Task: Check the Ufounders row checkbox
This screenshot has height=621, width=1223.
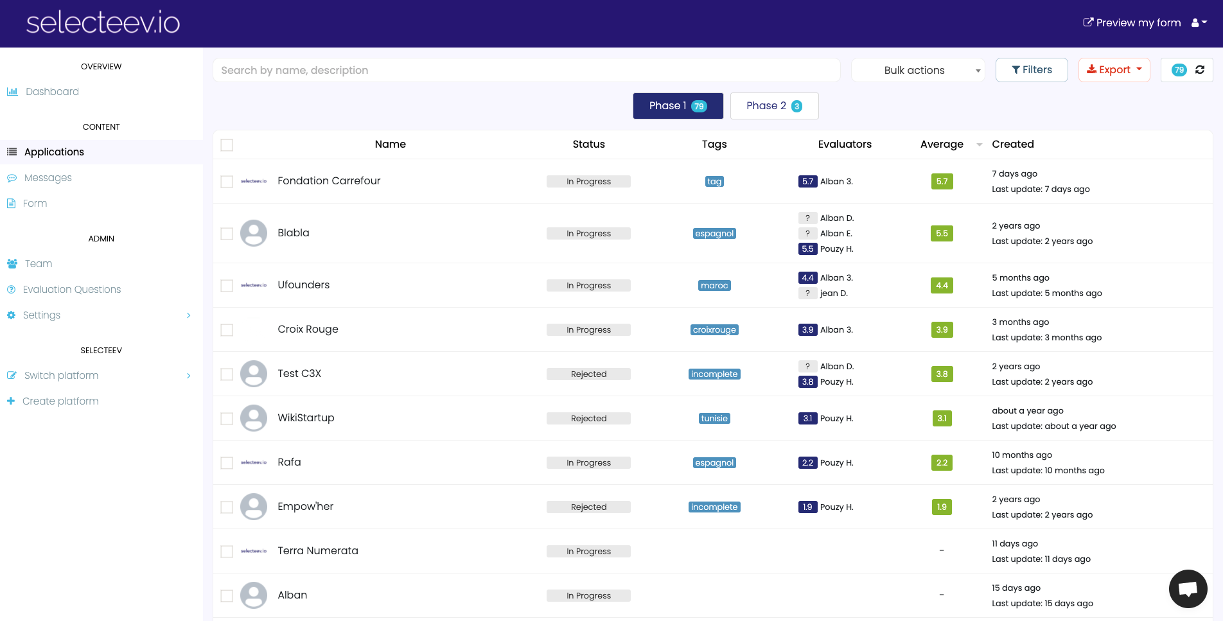Action: (227, 286)
